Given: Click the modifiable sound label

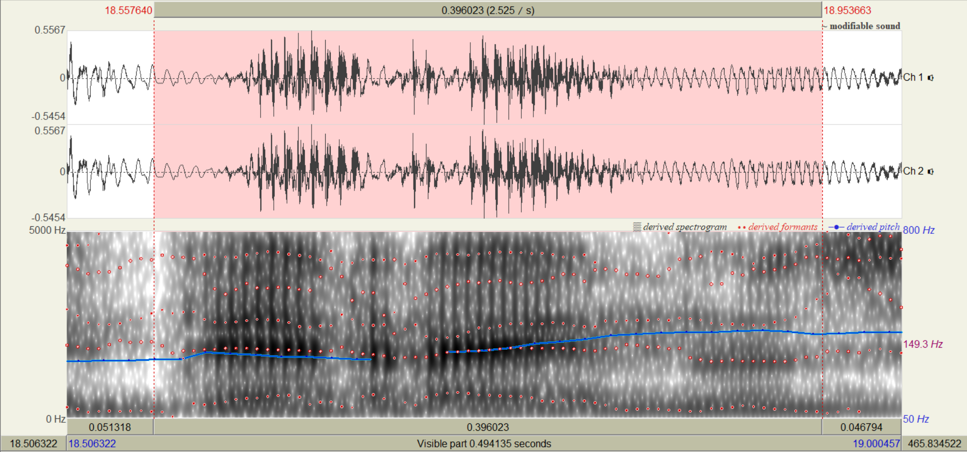Looking at the screenshot, I should tap(864, 26).
